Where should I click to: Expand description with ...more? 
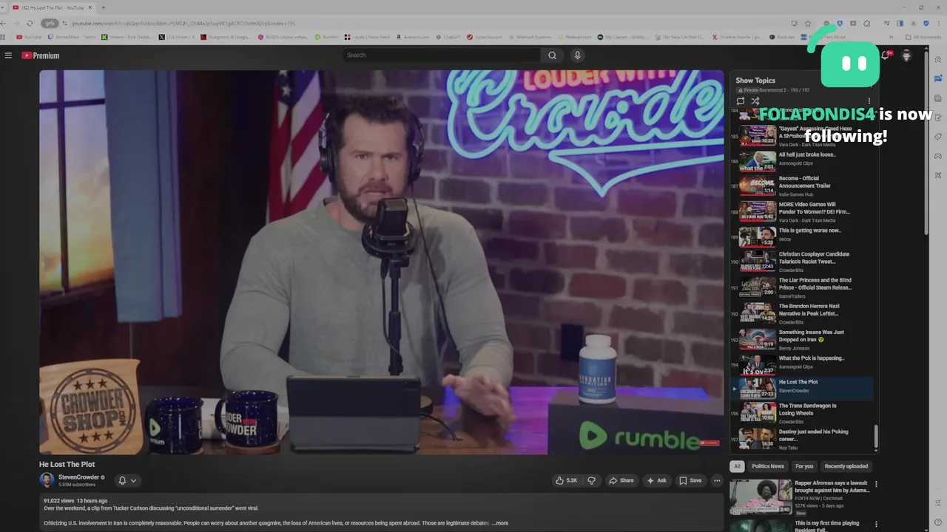click(x=501, y=523)
